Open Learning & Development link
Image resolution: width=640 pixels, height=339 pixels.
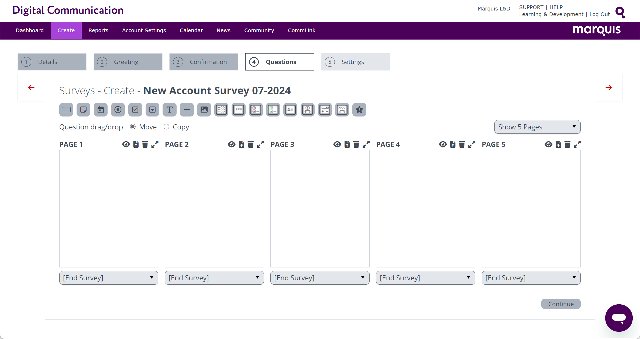[551, 14]
